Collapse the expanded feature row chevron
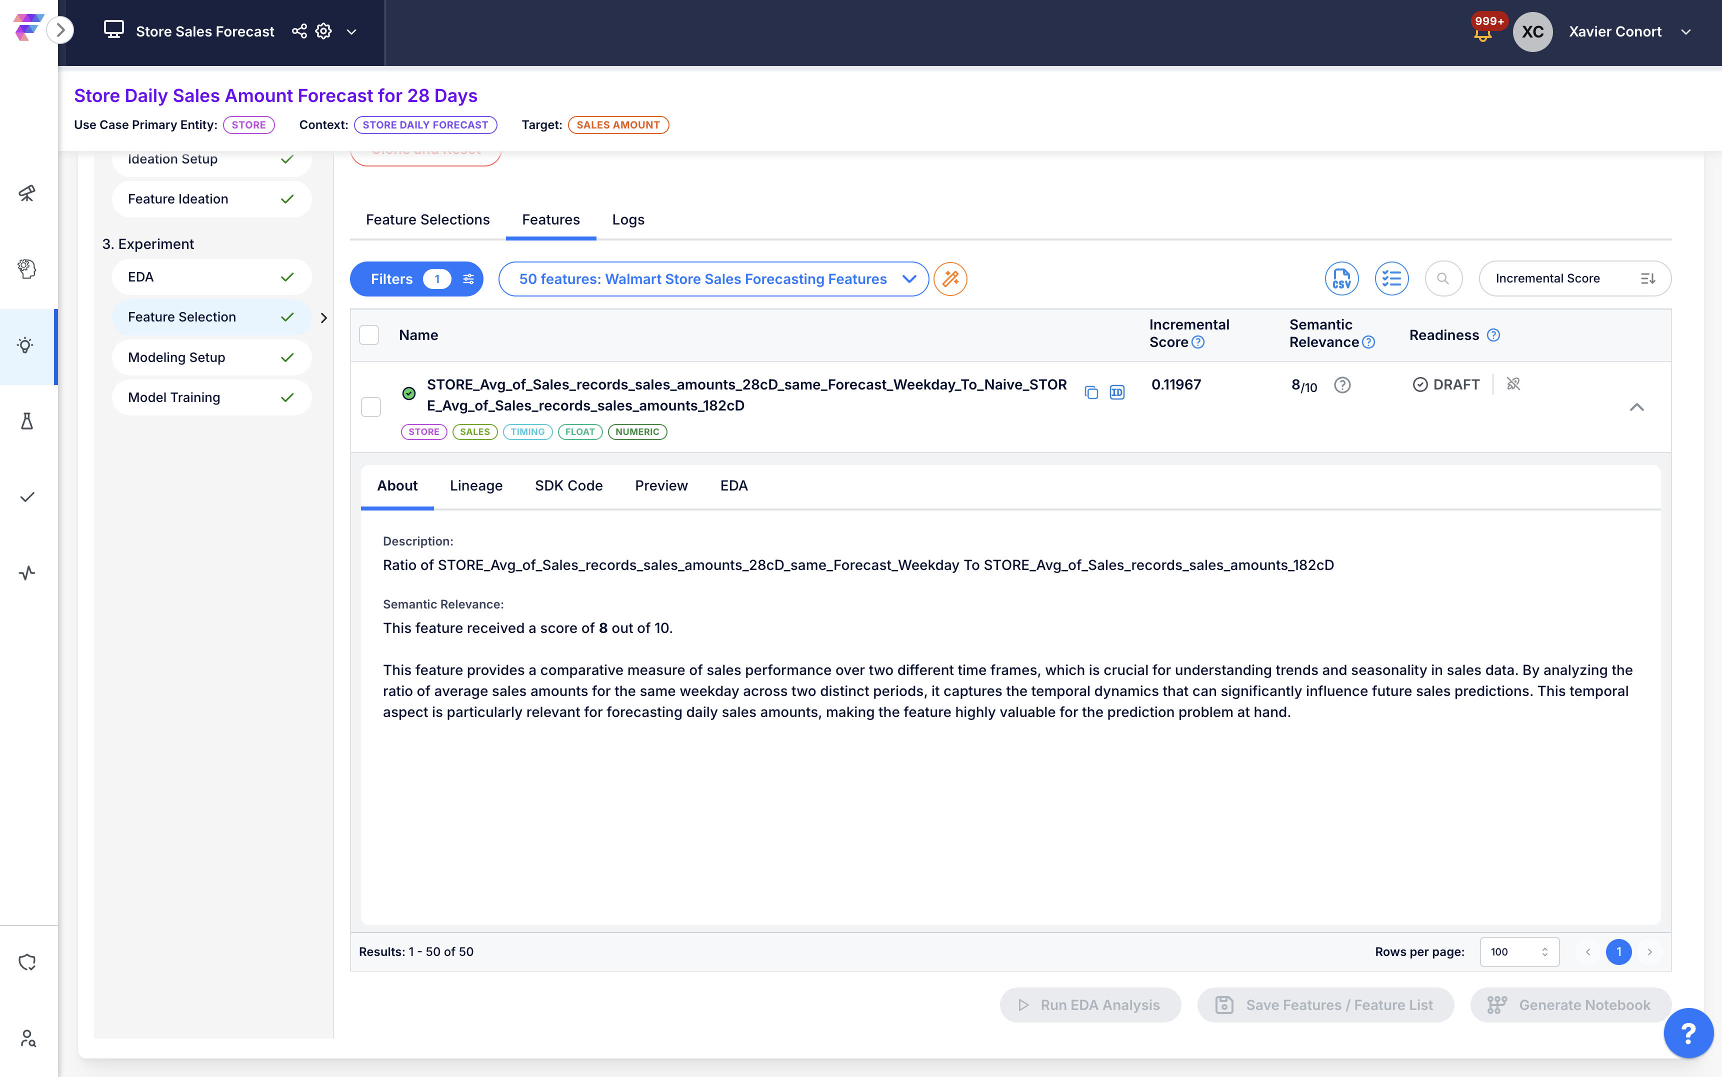 (x=1636, y=407)
